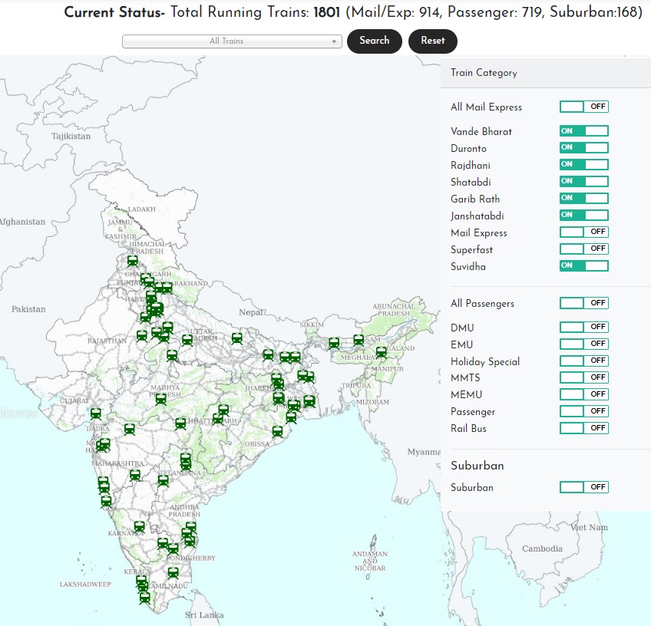Click the train icon near Ladakh label
This screenshot has width=651, height=626.
pyautogui.click(x=133, y=262)
